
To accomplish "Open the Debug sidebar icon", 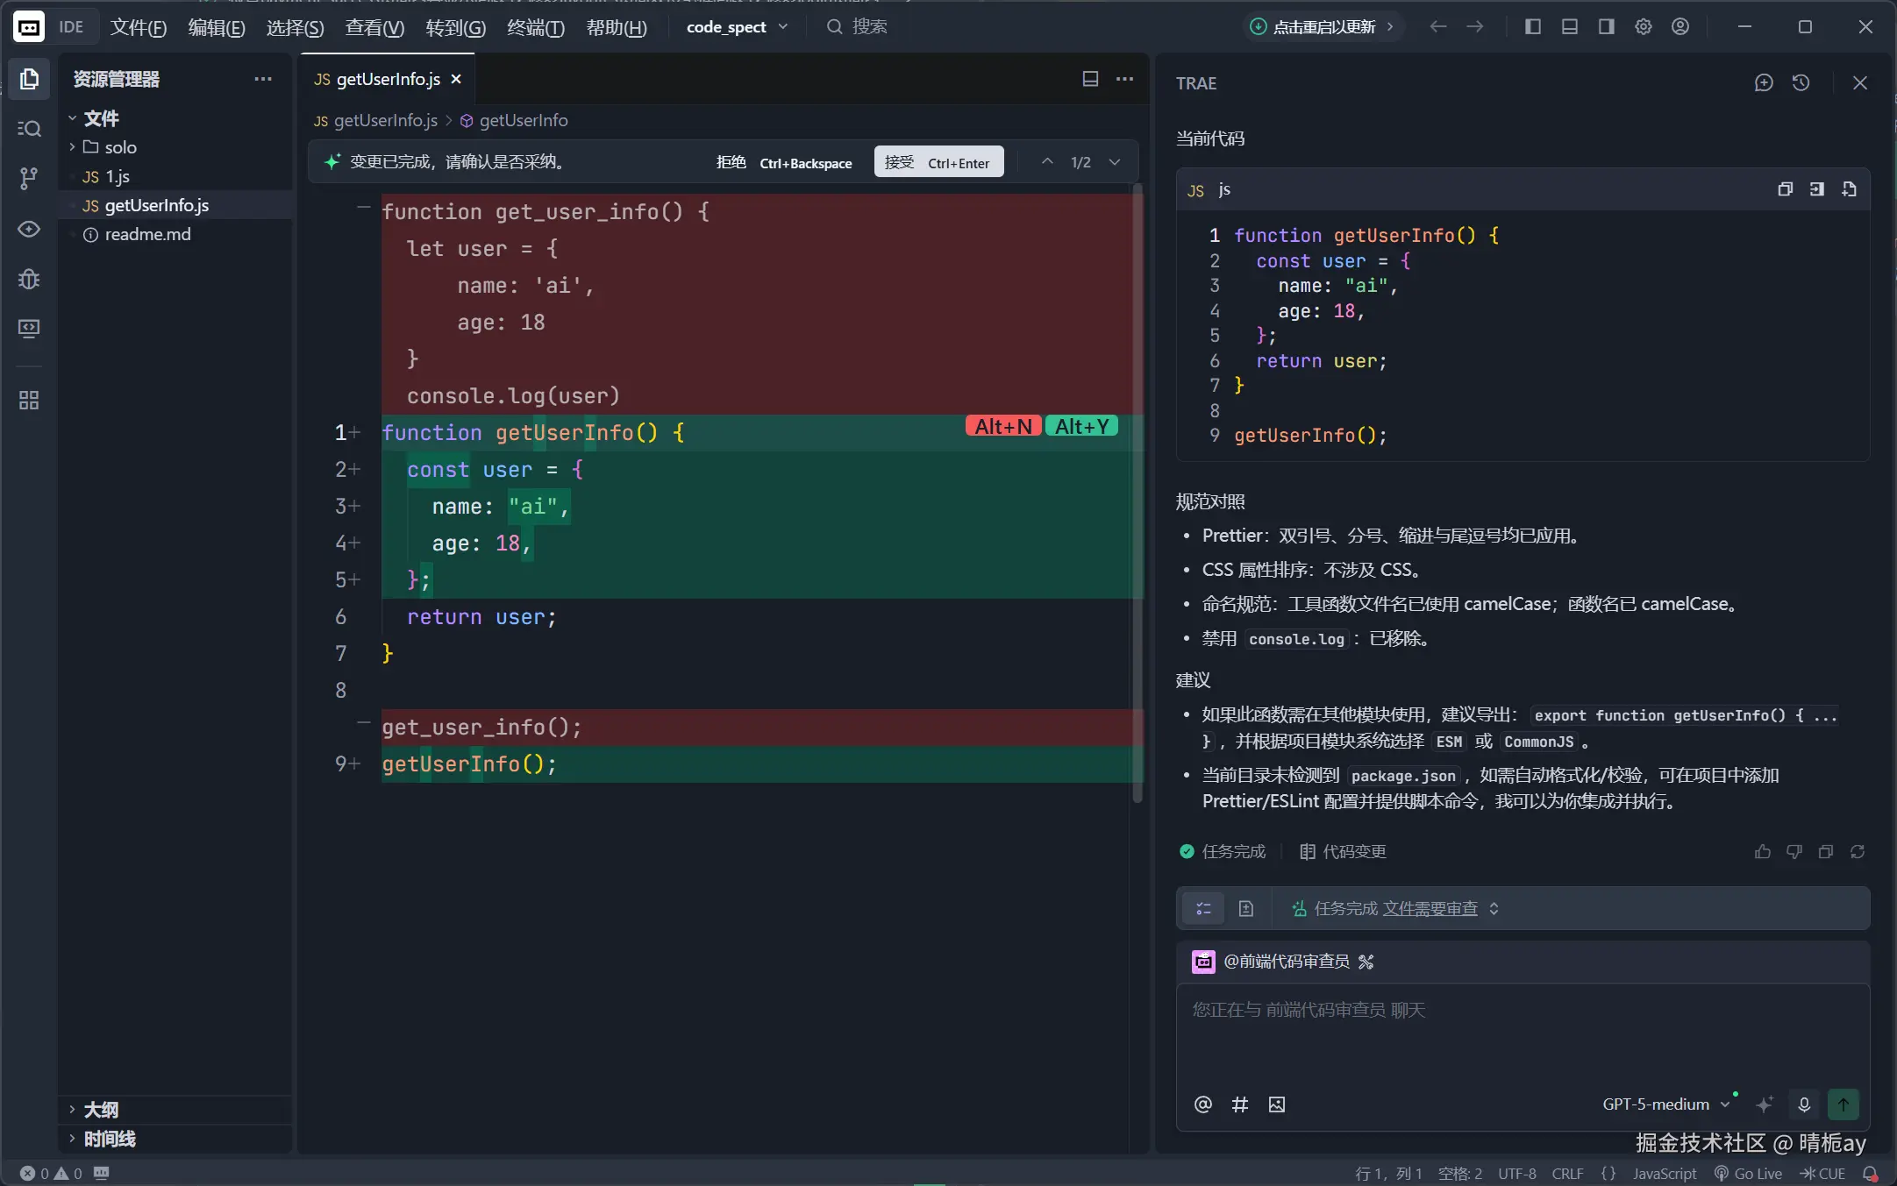I will click(29, 279).
